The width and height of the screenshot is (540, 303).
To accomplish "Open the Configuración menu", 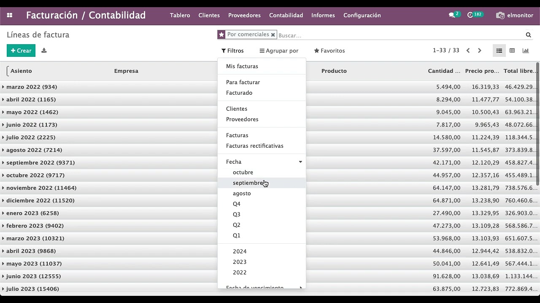I will click(x=362, y=15).
